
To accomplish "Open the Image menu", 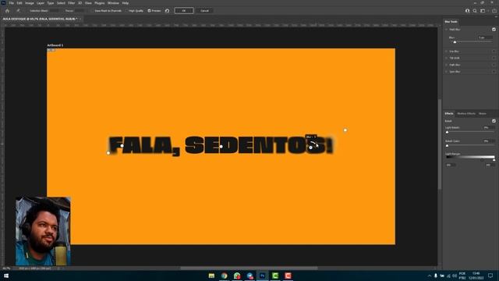I will pyautogui.click(x=30, y=3).
